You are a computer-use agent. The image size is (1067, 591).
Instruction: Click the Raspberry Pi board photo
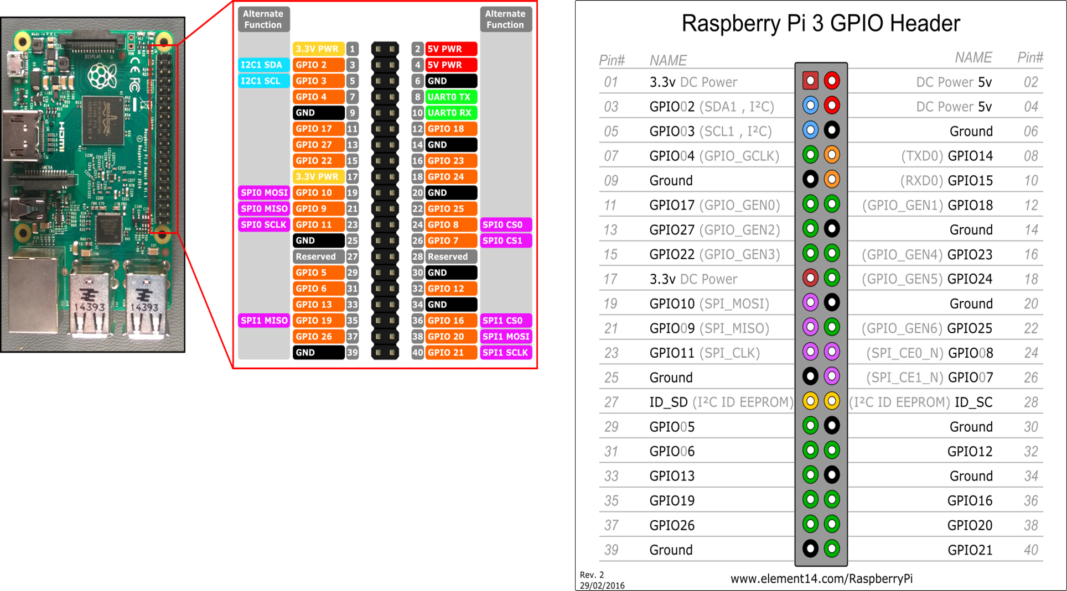pos(92,185)
